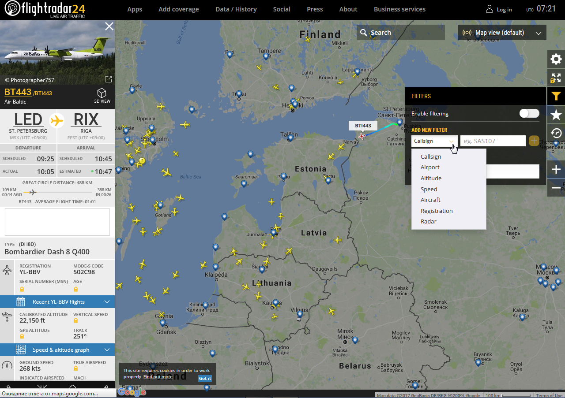Open the Callsign filter type dropdown
Image resolution: width=565 pixels, height=398 pixels.
click(435, 141)
